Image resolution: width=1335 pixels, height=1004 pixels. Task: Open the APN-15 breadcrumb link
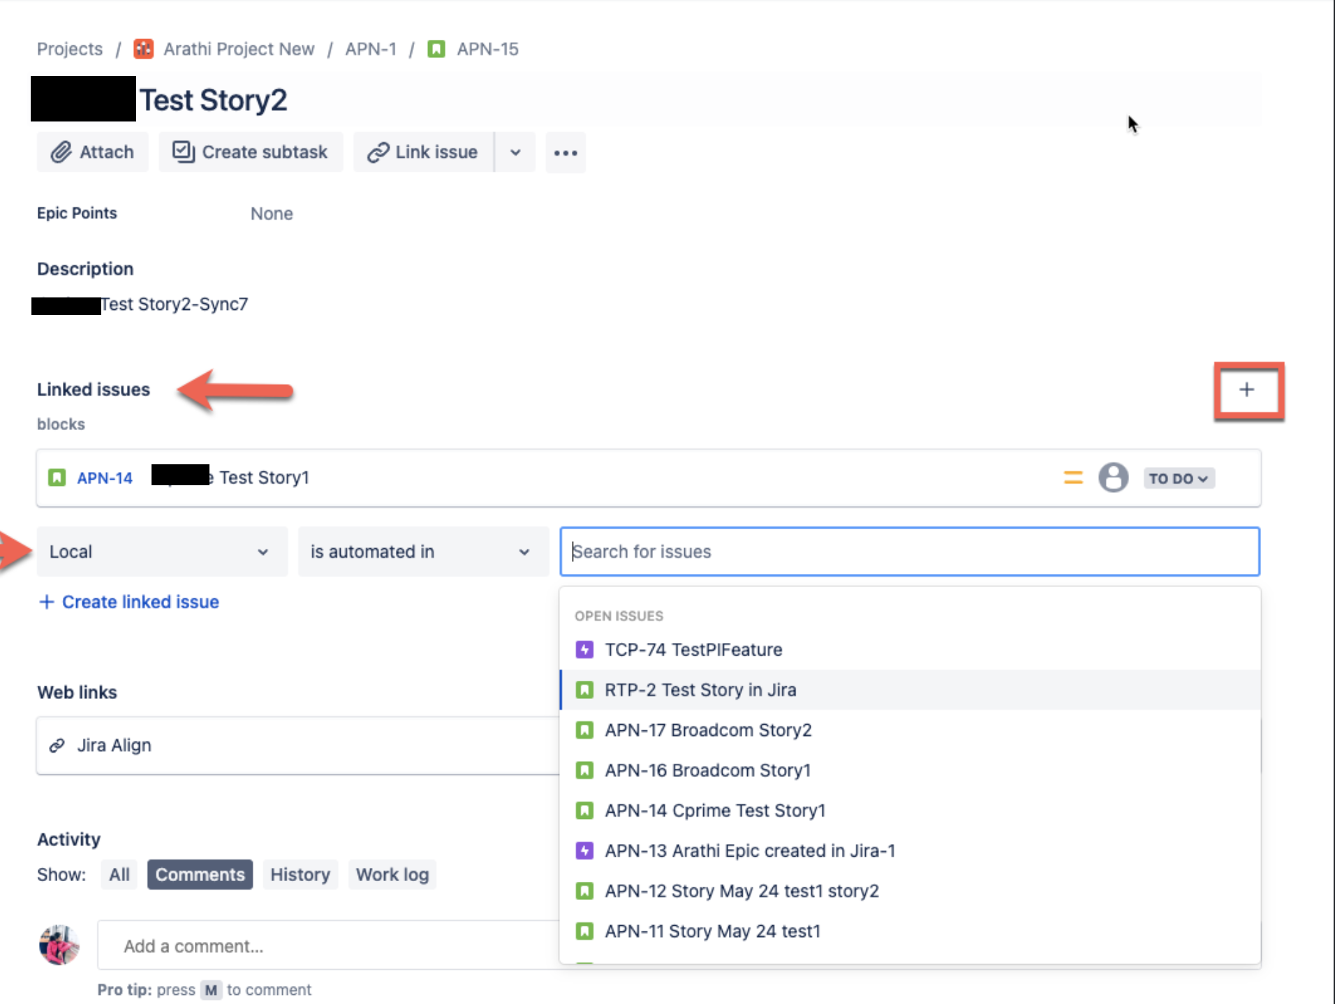(x=488, y=49)
